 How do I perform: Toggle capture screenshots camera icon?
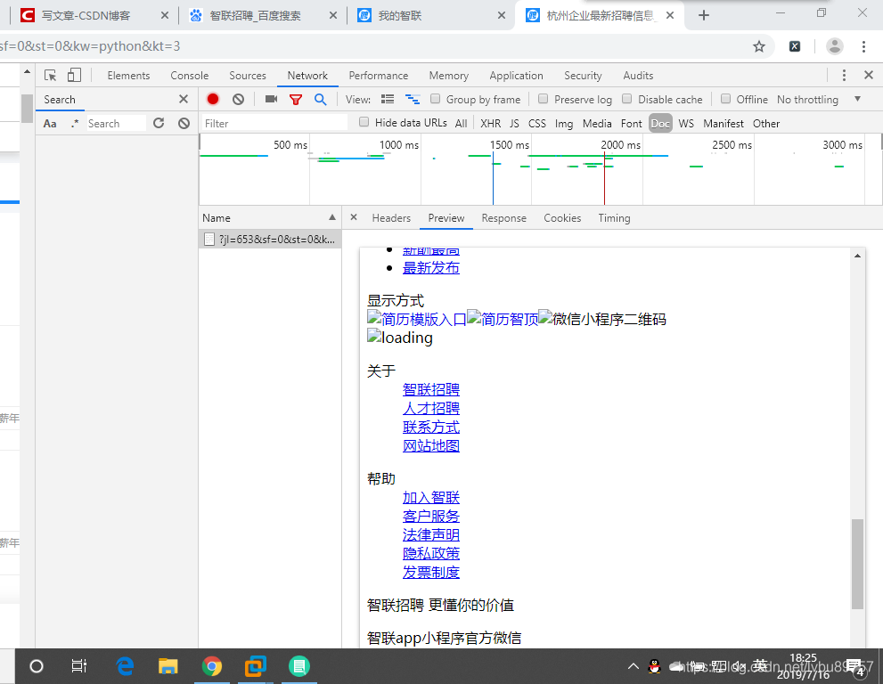click(272, 99)
